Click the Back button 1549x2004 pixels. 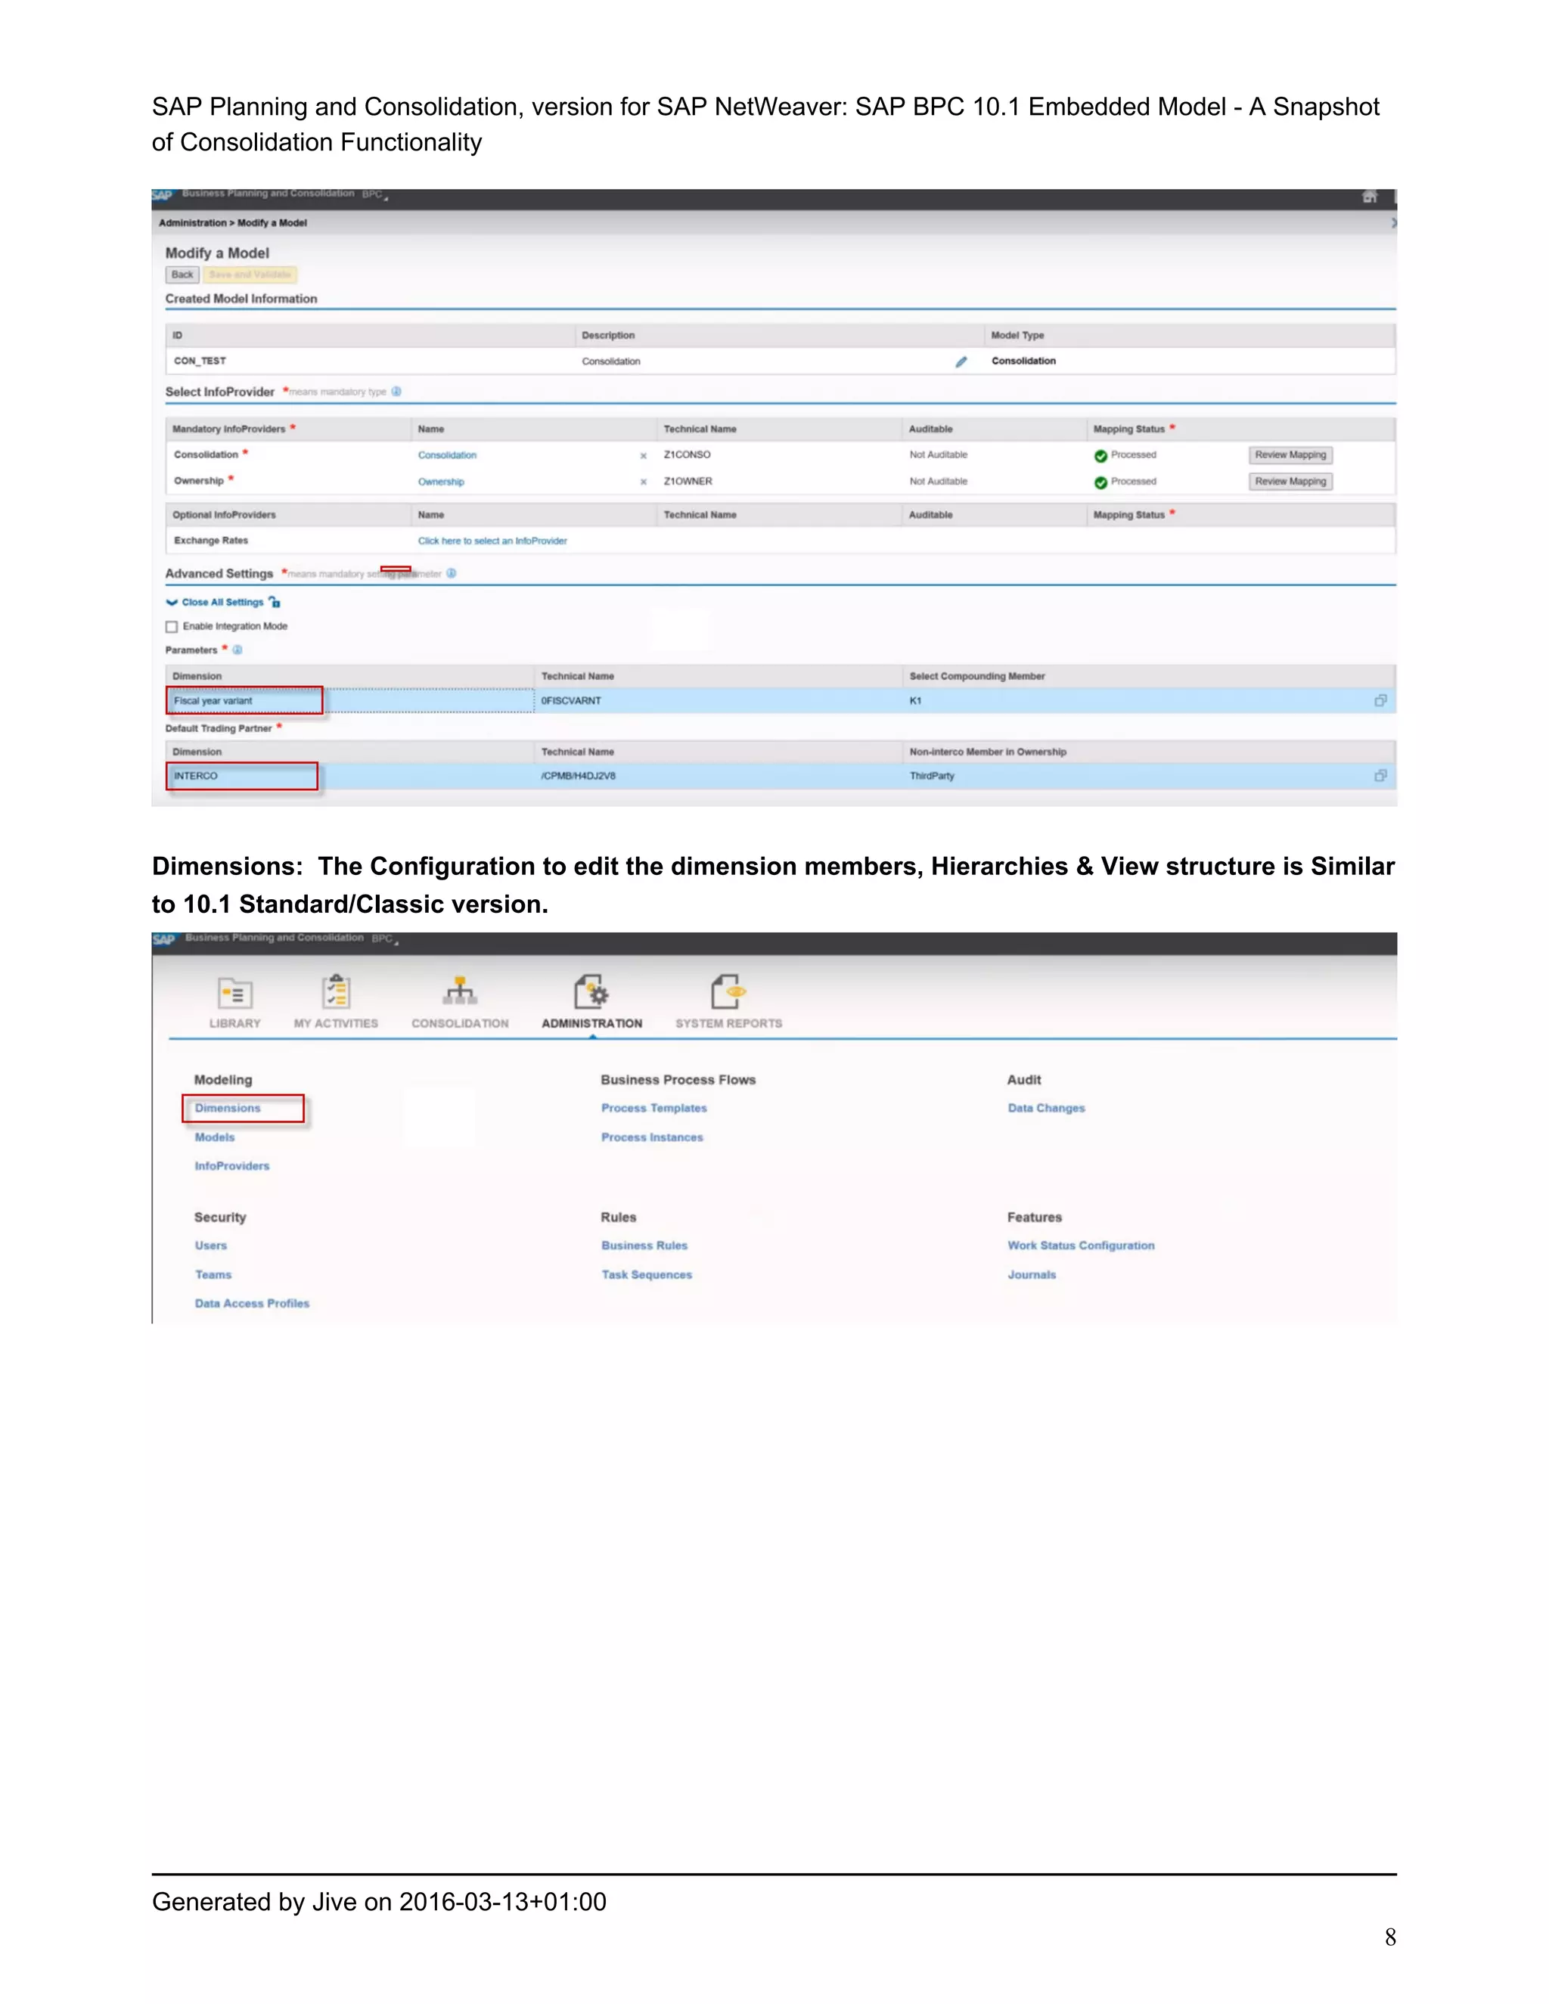(x=182, y=275)
